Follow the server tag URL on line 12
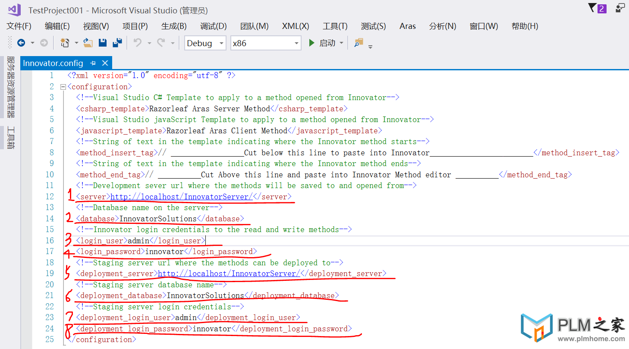Screen dimensions: 629x349 point(182,197)
